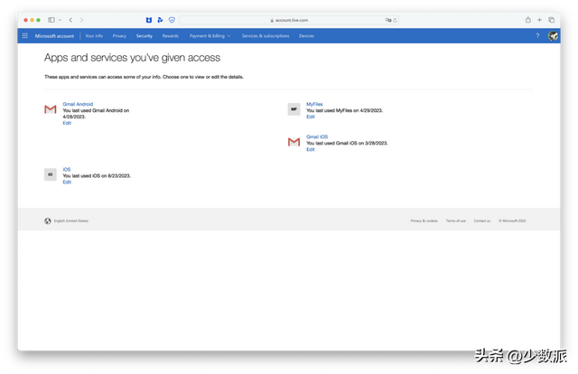Click the MyFiles MF icon
The image size is (578, 374).
[294, 109]
